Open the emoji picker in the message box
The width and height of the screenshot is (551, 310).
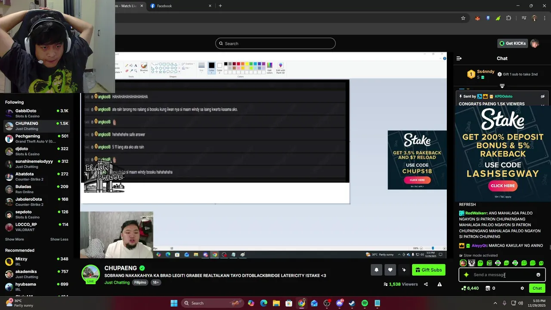538,275
